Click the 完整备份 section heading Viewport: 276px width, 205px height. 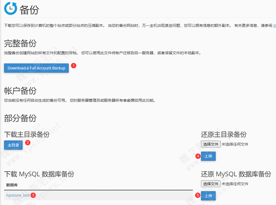point(20,43)
